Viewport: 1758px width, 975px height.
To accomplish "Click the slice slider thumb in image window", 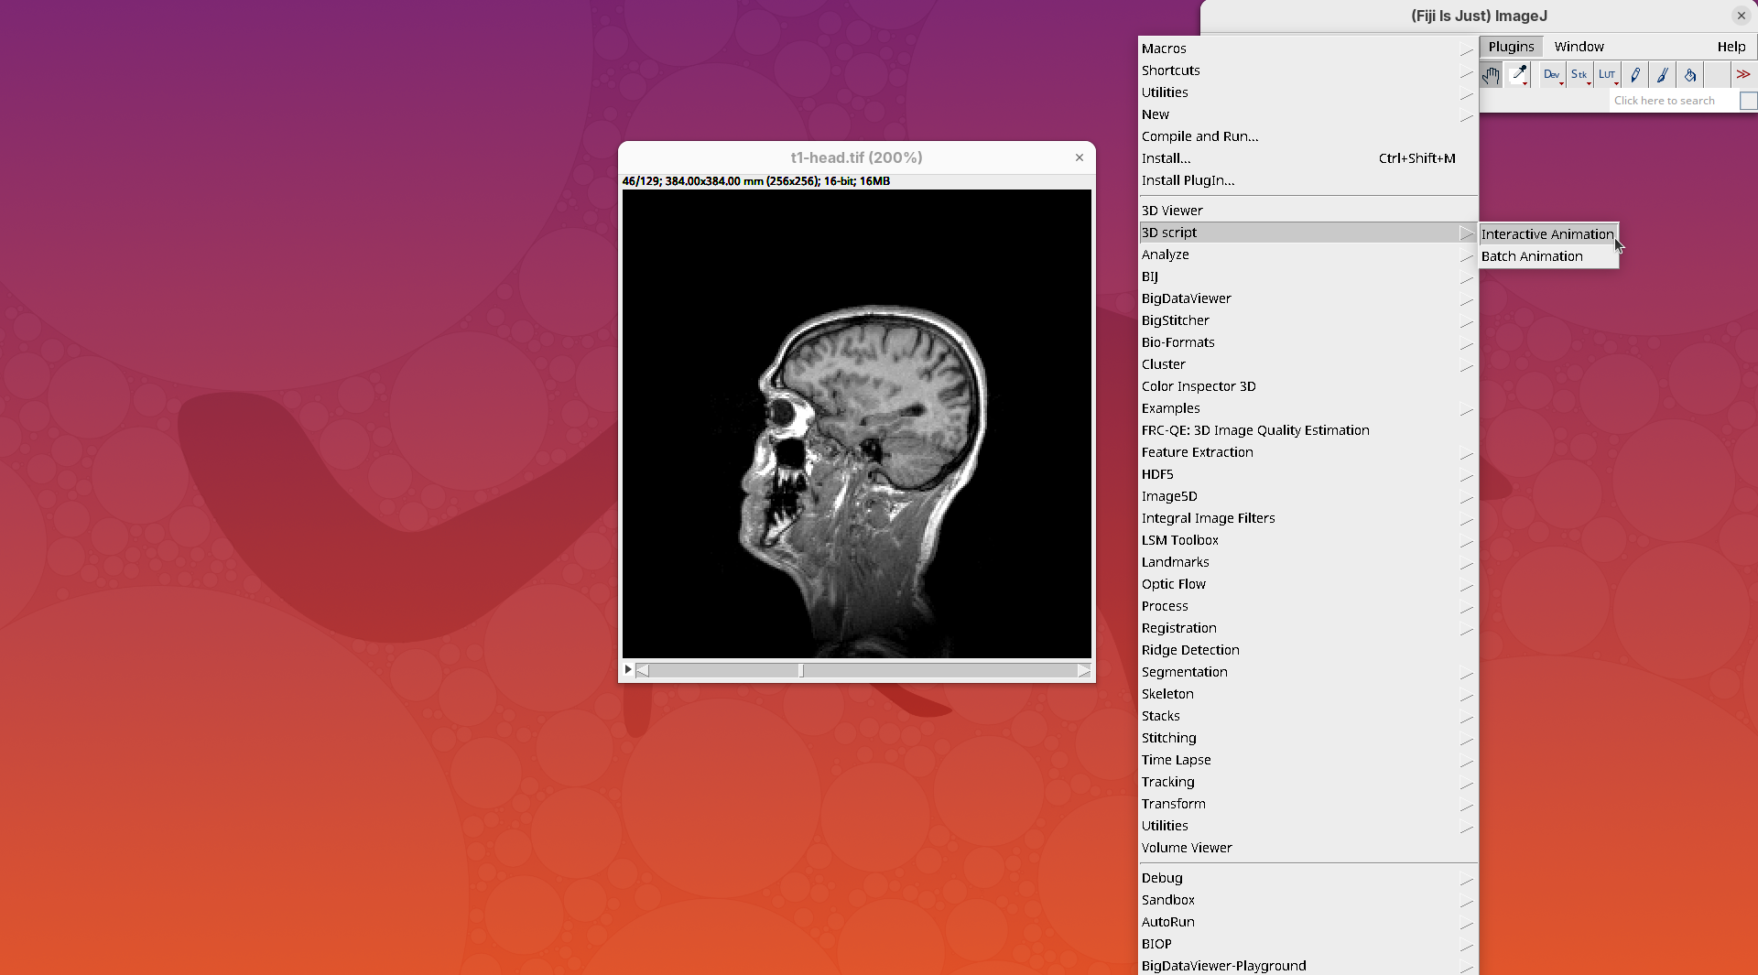I will pyautogui.click(x=801, y=671).
